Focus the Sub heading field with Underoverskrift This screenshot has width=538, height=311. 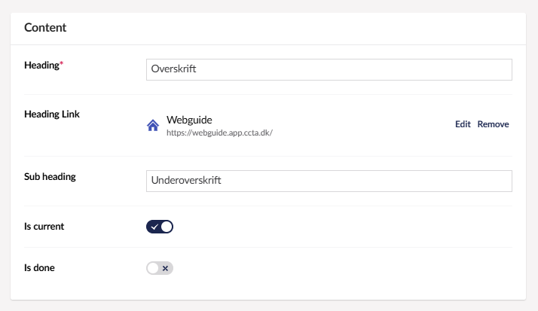pyautogui.click(x=329, y=181)
